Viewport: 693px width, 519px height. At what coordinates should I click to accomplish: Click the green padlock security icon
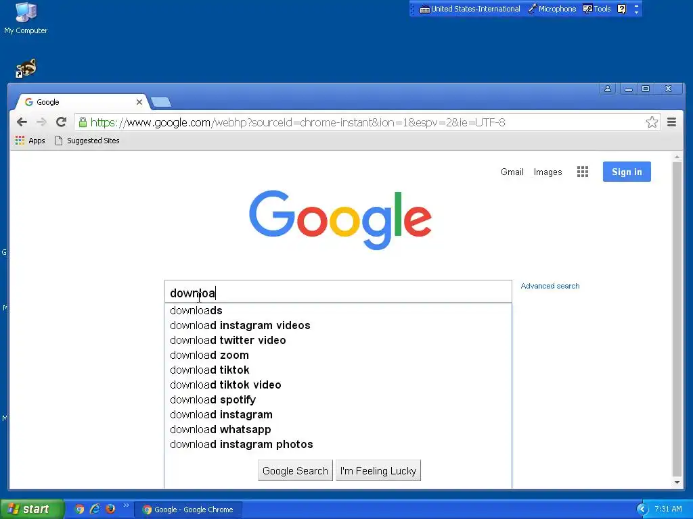pyautogui.click(x=83, y=122)
